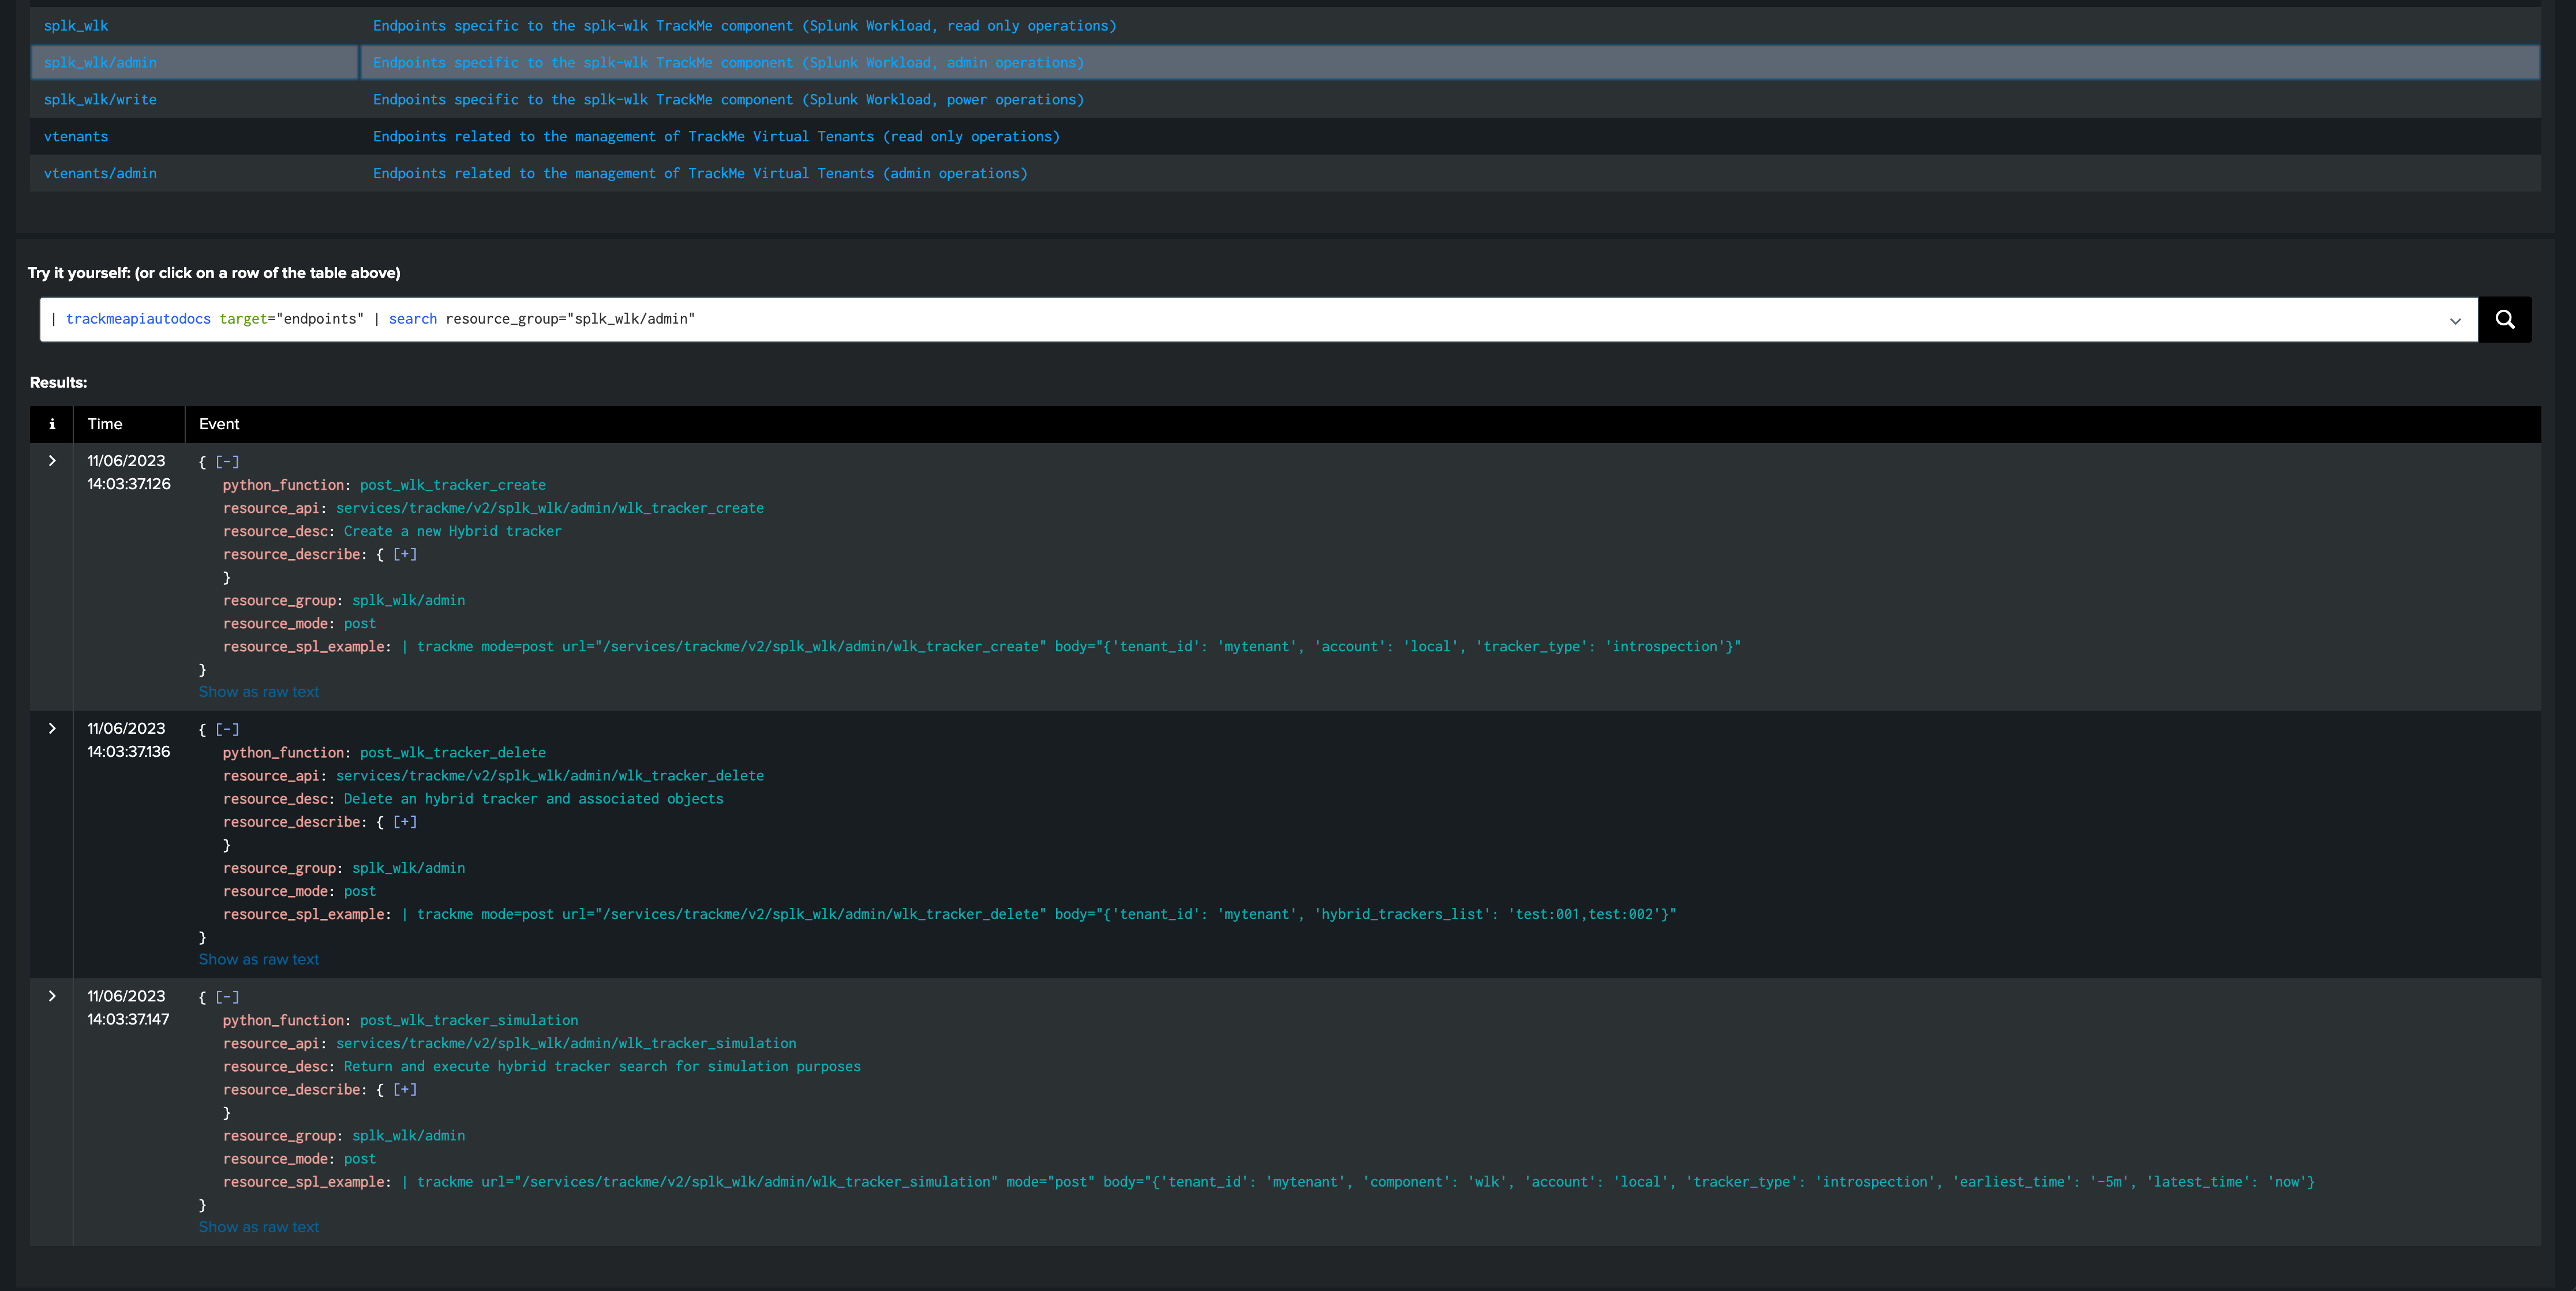Screen dimensions: 2576x1291
Task: Click resource_group value in third event
Action: click(408, 1136)
